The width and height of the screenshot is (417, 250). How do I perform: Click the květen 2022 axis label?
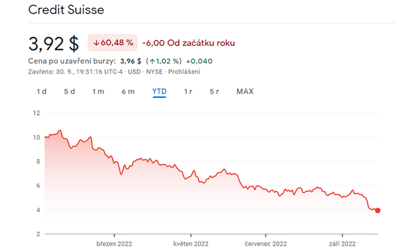pyautogui.click(x=191, y=244)
